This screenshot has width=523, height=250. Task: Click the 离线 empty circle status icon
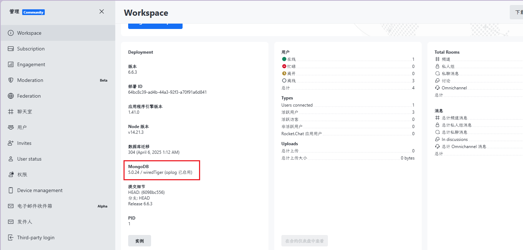284,80
